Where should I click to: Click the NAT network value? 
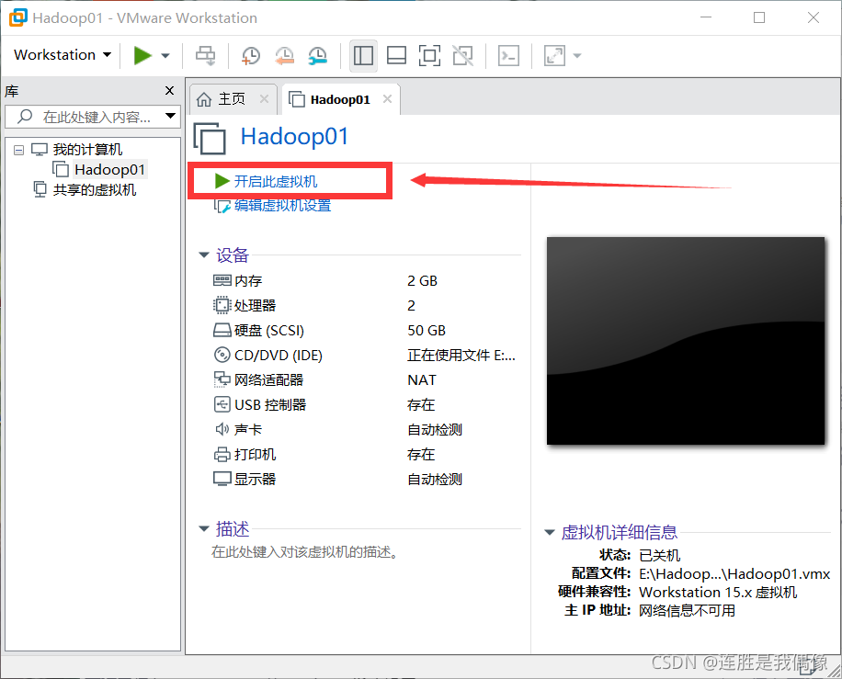click(422, 380)
